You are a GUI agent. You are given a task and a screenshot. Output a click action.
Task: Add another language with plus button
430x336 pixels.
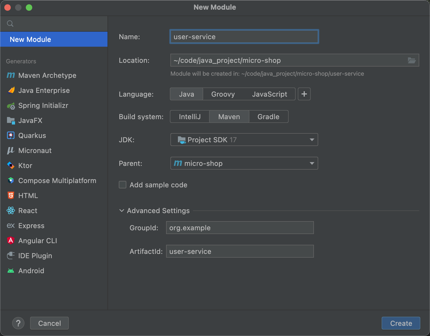304,94
